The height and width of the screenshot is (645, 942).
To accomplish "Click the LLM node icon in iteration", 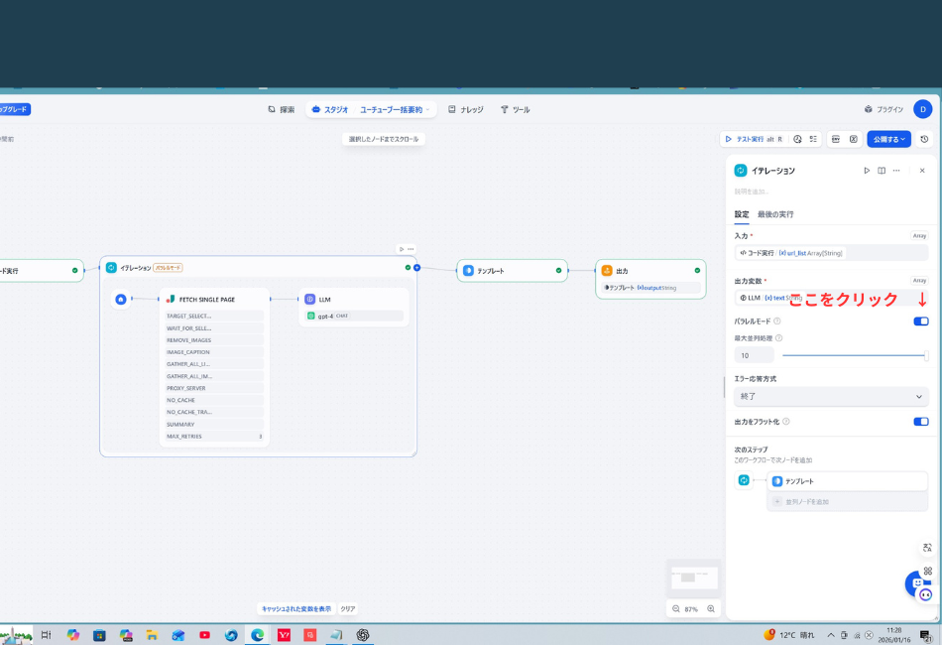I will coord(310,299).
